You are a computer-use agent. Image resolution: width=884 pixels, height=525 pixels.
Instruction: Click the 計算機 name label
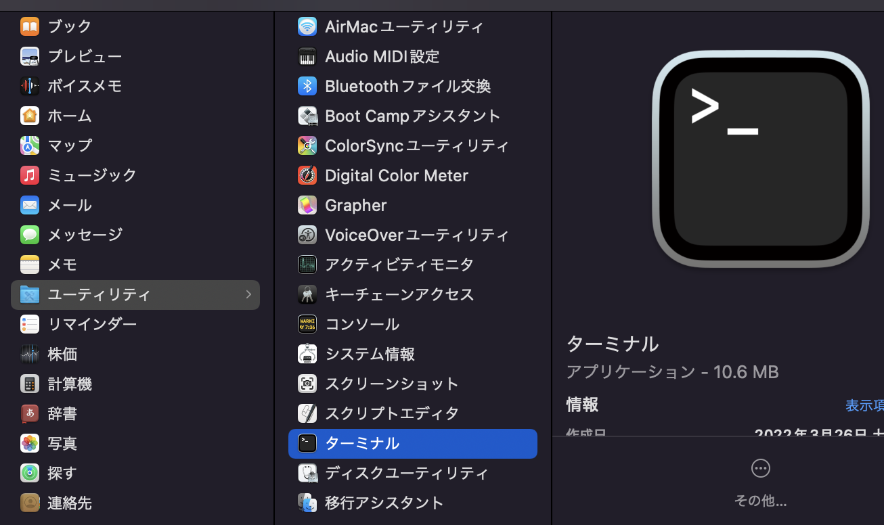(x=70, y=384)
